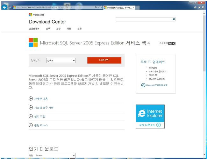Click the share icon next to the RSS icon
The image size is (207, 159).
click(174, 43)
